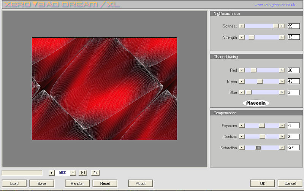
Task: Click left arrow of Exposure slider
Action: [242, 126]
